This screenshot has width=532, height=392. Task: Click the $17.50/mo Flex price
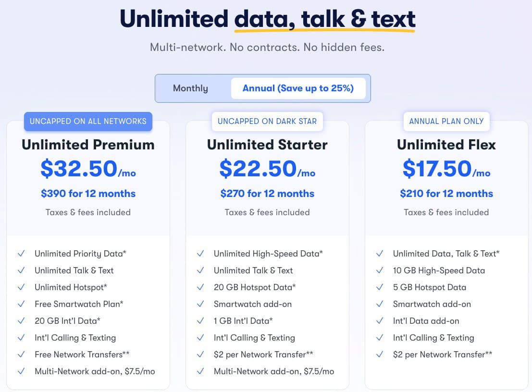click(x=446, y=169)
